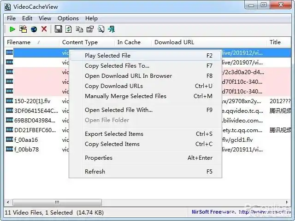Click the globe Open URL In Browser icon
This screenshot has width=295, height=221.
point(34,29)
